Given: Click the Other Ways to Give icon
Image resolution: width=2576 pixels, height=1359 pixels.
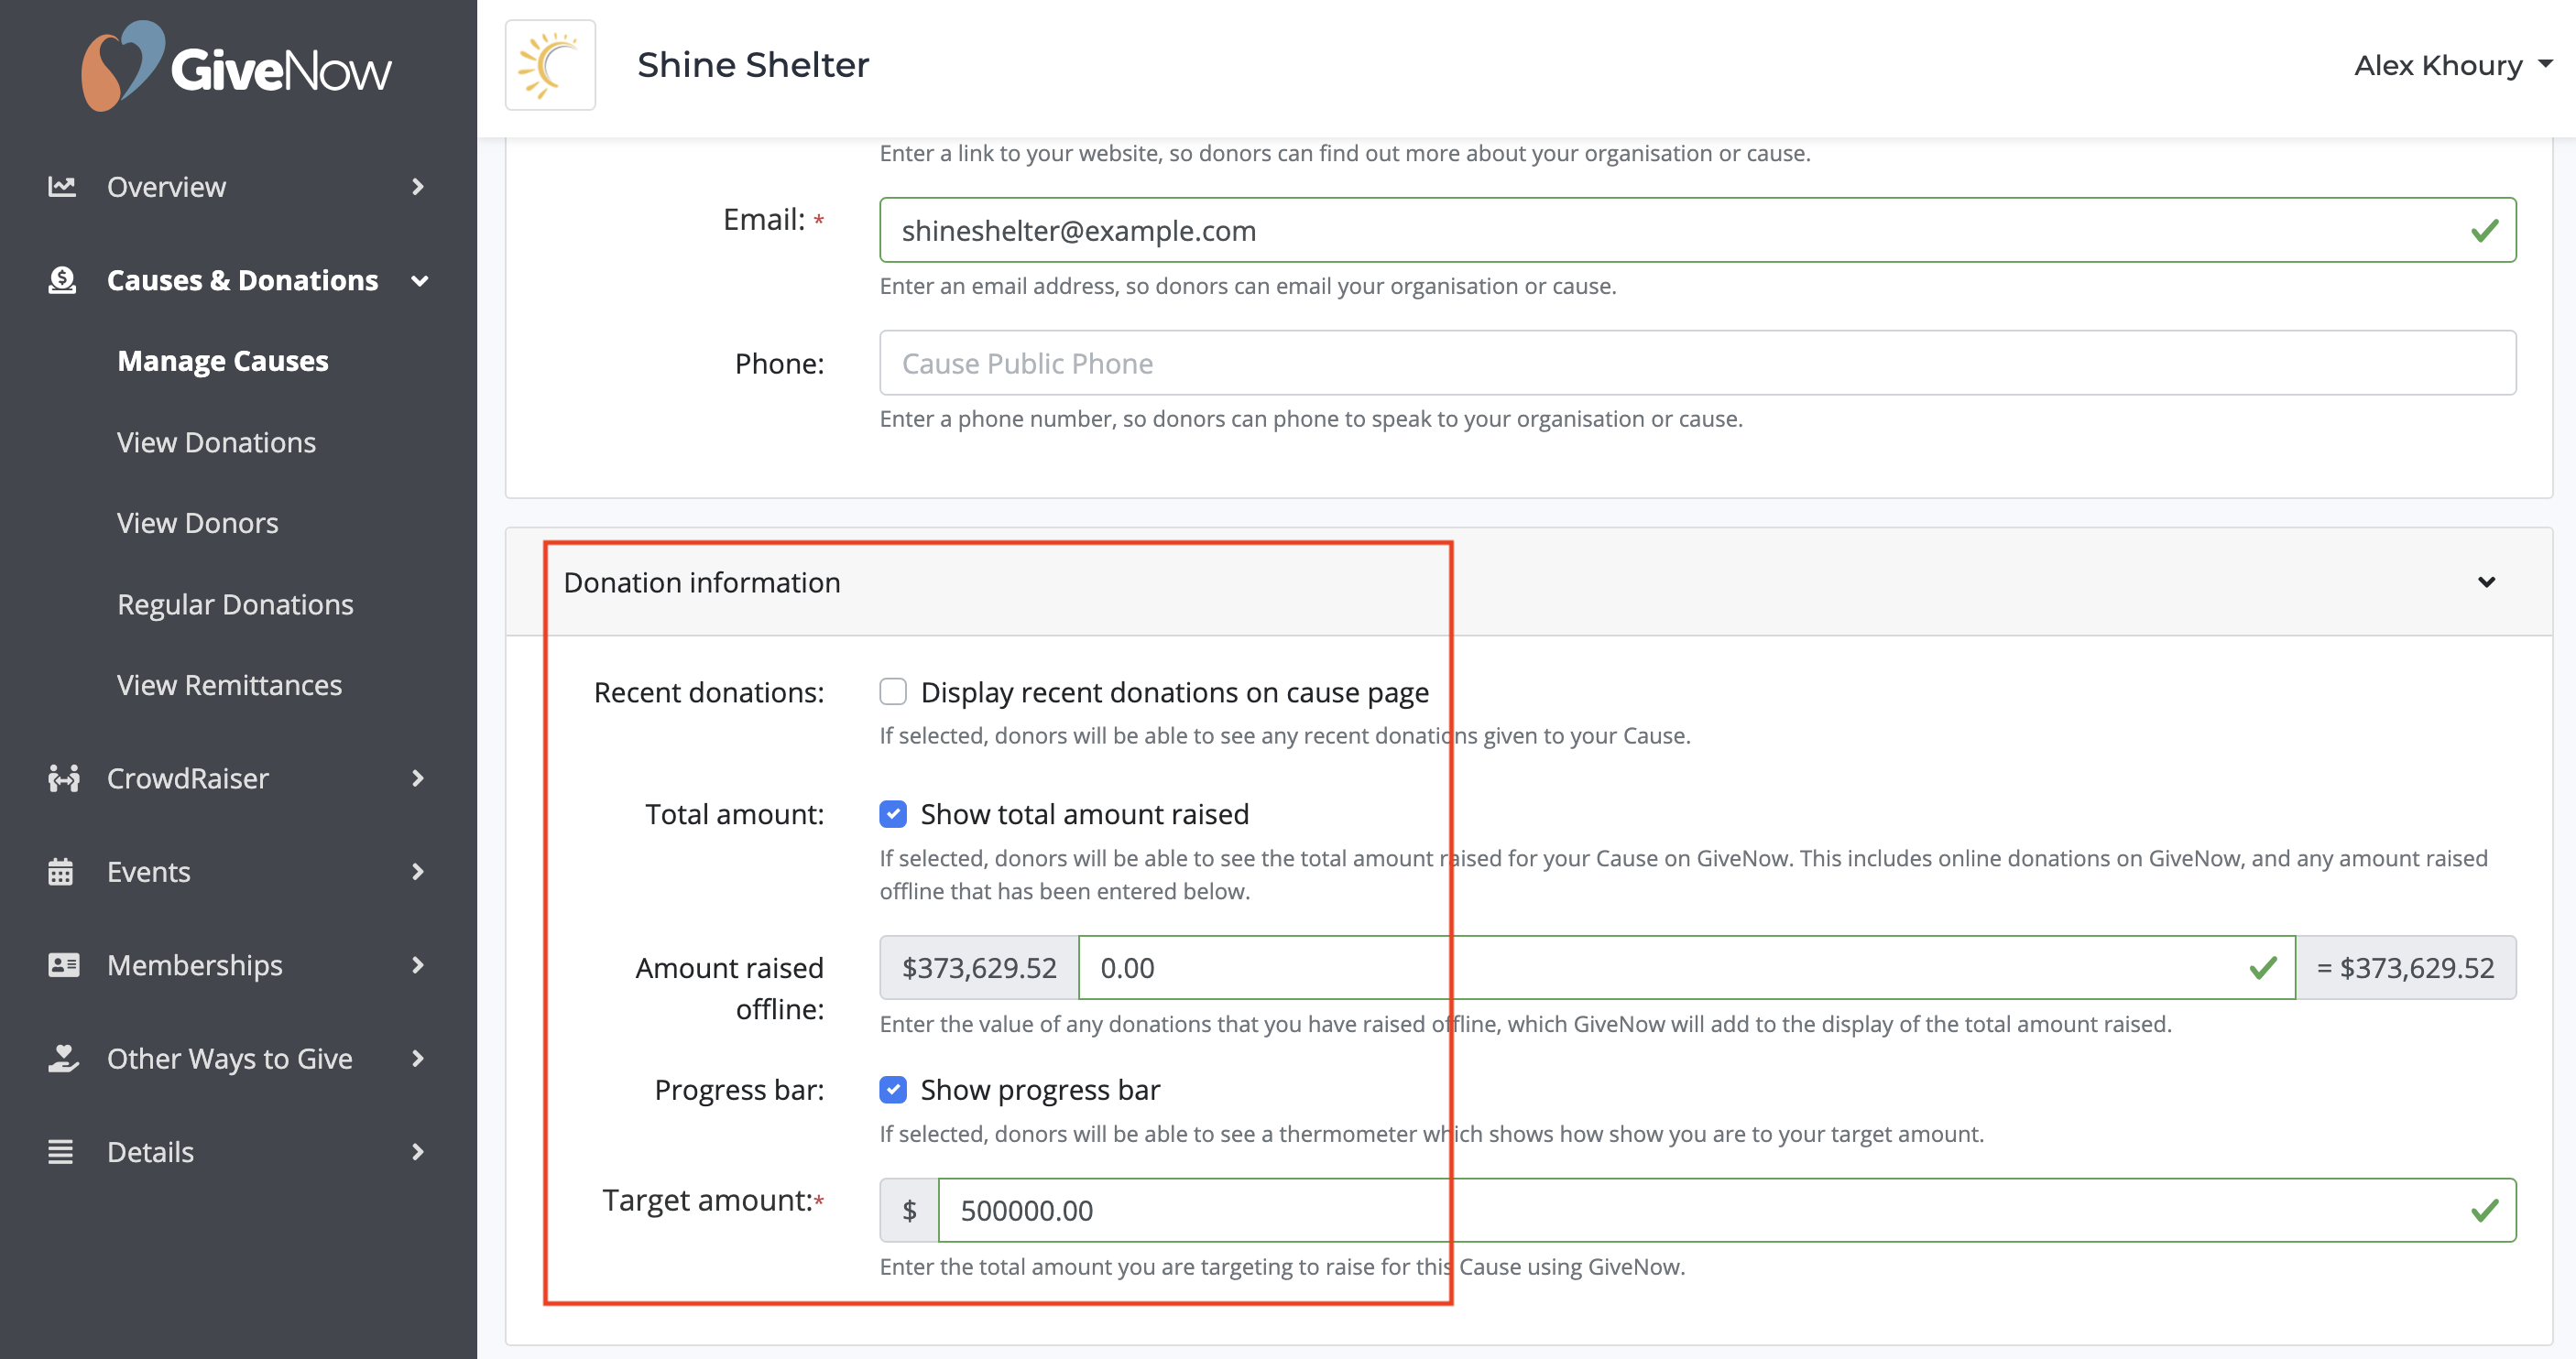Looking at the screenshot, I should (63, 1058).
